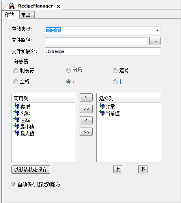Select the 名称 column icon
181x203 pixels.
[x=17, y=113]
